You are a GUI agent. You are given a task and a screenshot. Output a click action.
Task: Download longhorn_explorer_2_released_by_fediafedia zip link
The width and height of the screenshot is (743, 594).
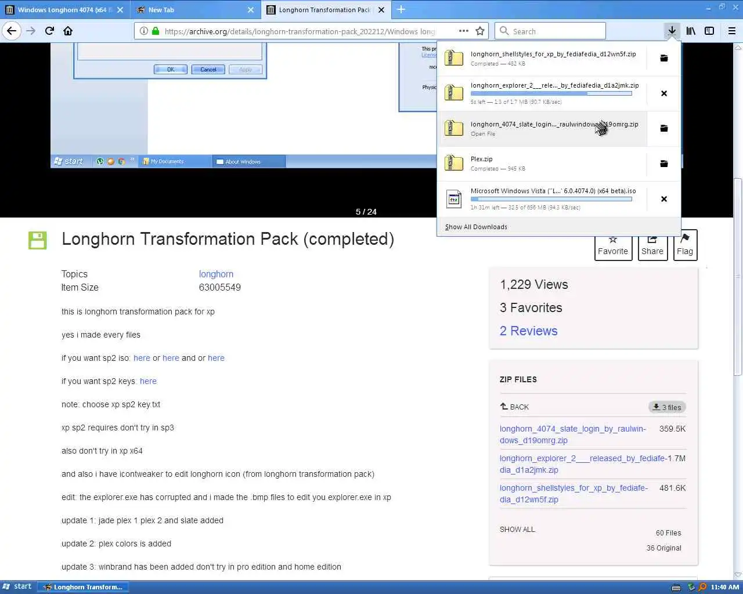pos(583,464)
